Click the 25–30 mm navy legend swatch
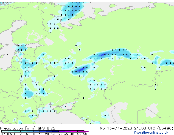Viewport: 174px width, 135px height. (x=55, y=131)
